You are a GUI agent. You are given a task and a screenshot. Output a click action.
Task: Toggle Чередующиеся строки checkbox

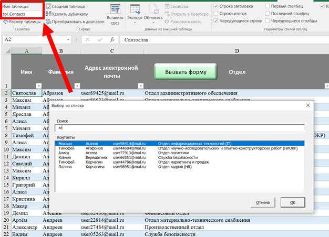(215, 21)
